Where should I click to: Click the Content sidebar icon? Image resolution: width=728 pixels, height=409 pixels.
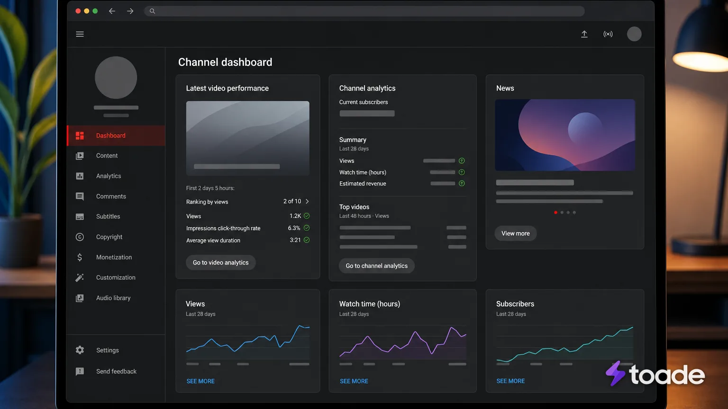point(80,156)
